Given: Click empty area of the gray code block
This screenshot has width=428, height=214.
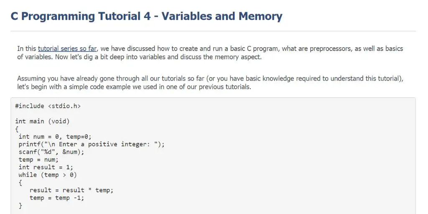Looking at the screenshot, I should tap(273, 164).
